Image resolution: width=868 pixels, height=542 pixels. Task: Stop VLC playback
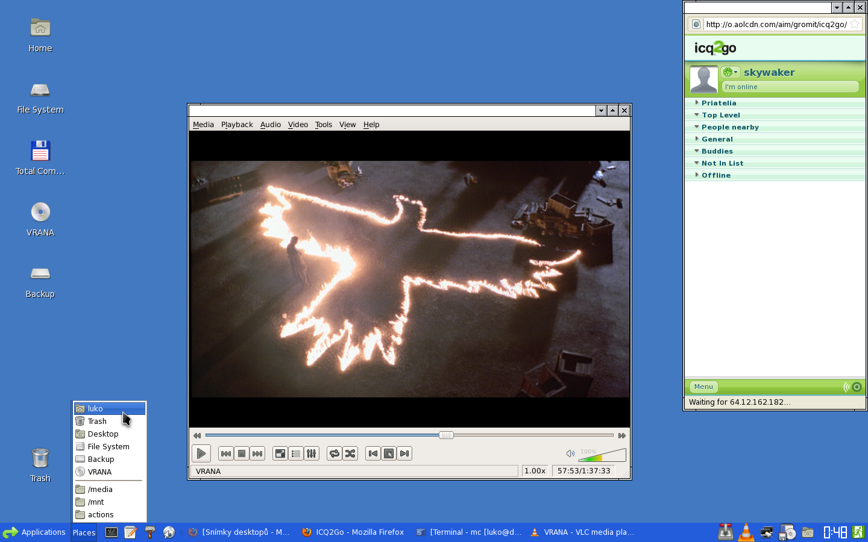click(242, 453)
